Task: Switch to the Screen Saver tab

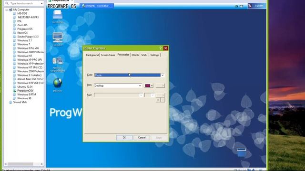Action: (x=108, y=55)
